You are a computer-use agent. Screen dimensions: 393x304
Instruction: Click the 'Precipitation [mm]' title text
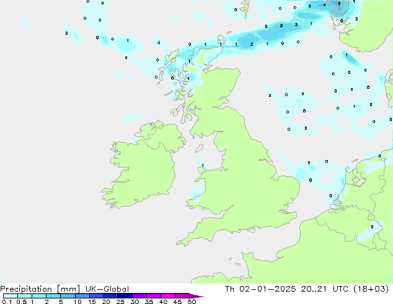[x=40, y=289]
